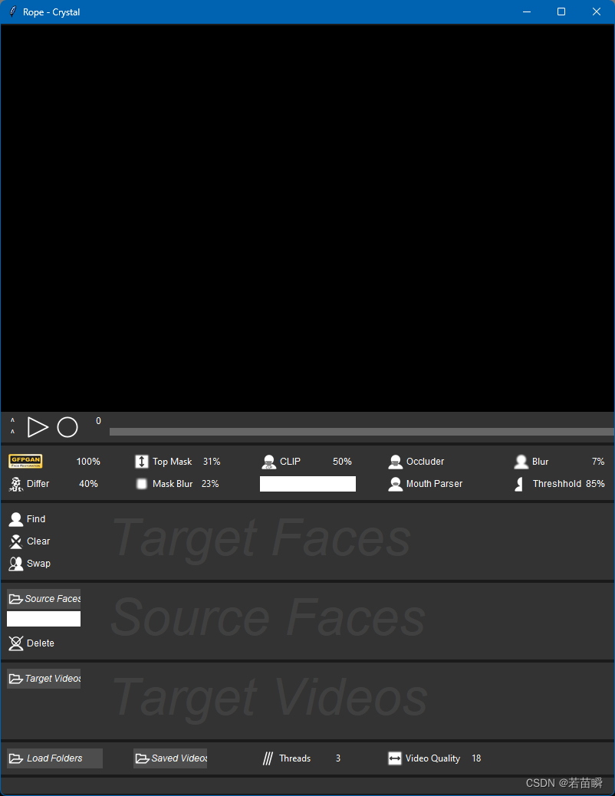Open the Source Faces folder button
This screenshot has width=615, height=796.
(44, 599)
